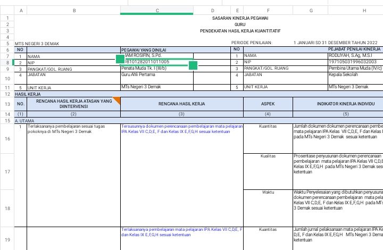Select NIP value 197105031996032003 cell
The width and height of the screenshot is (383, 250).
click(355, 62)
